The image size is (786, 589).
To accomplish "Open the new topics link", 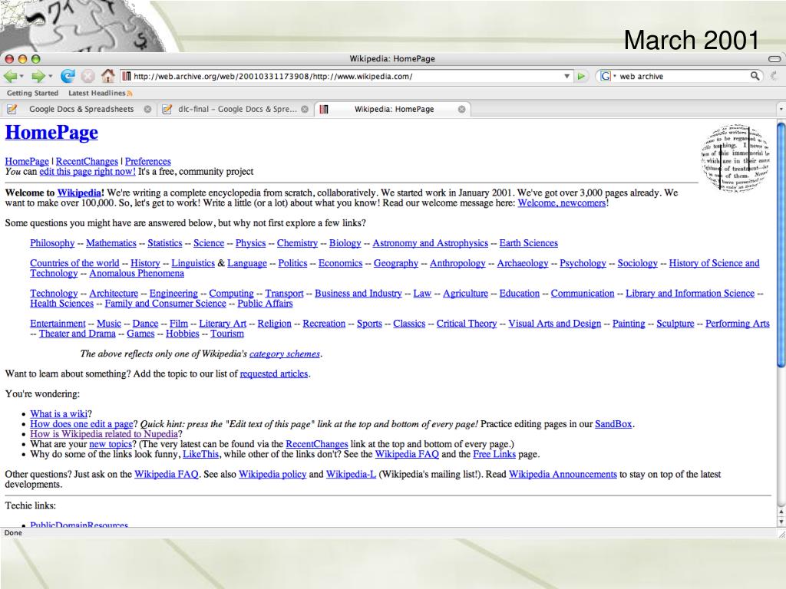I will 111,444.
